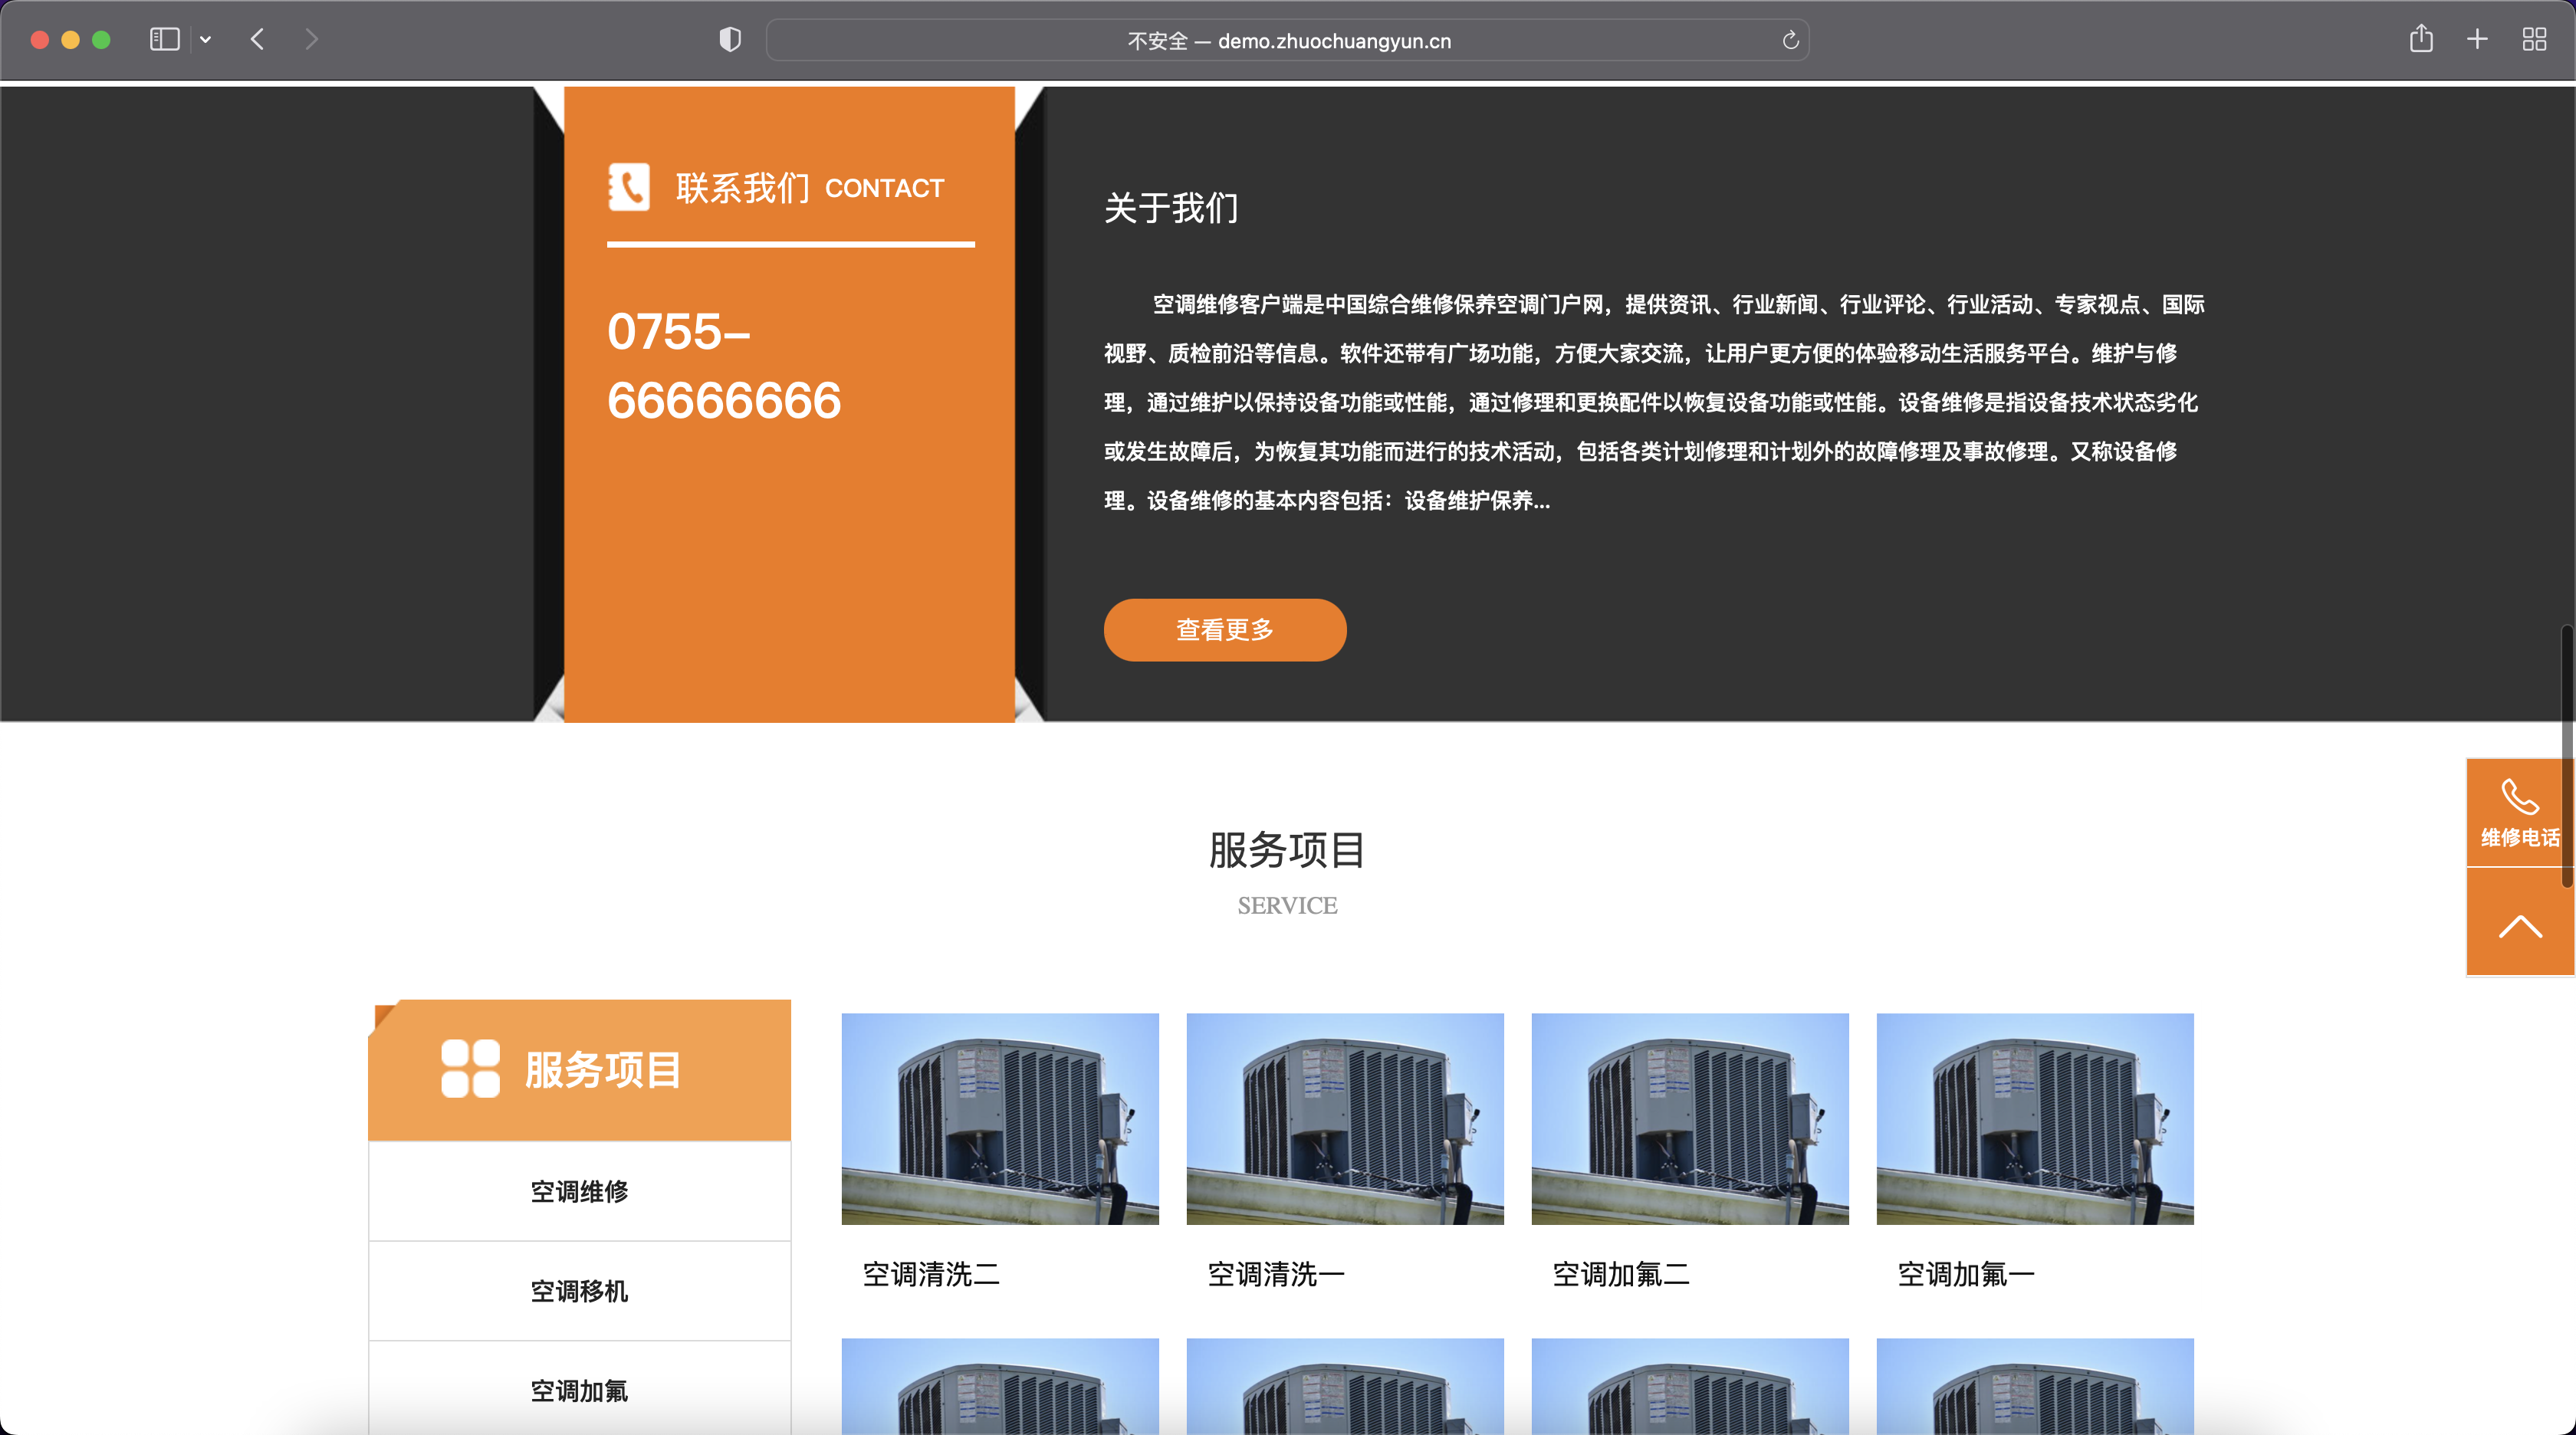This screenshot has height=1435, width=2576.
Task: Click the 关于我们 heading
Action: [1172, 208]
